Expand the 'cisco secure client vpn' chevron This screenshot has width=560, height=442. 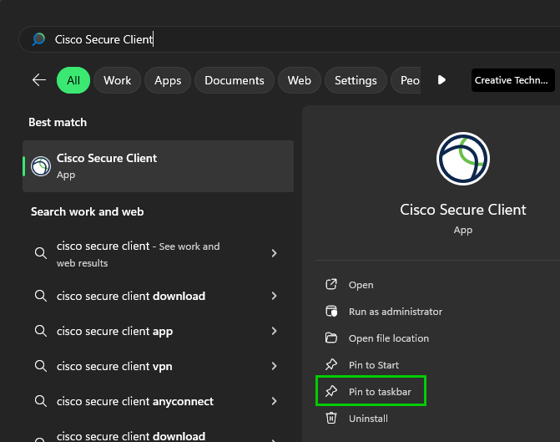[x=275, y=366]
